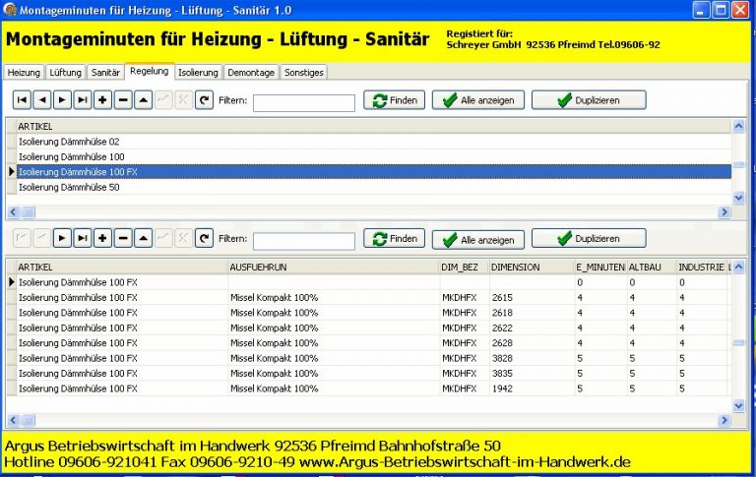
Task: Focus the upper Filtern input field
Action: (304, 103)
